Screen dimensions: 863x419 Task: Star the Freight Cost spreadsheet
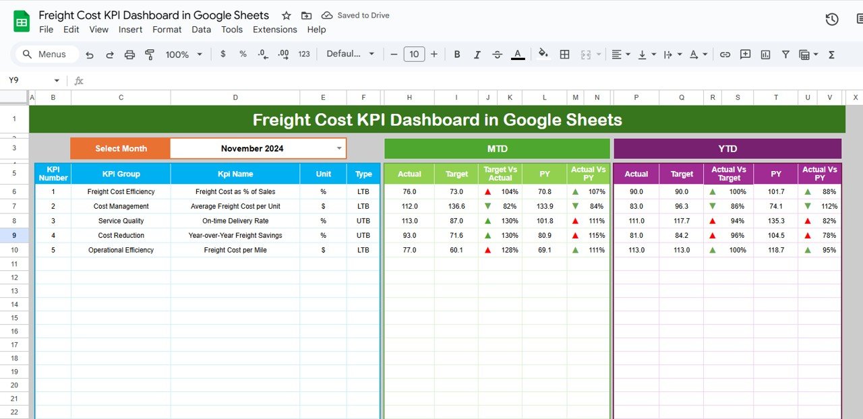point(286,15)
